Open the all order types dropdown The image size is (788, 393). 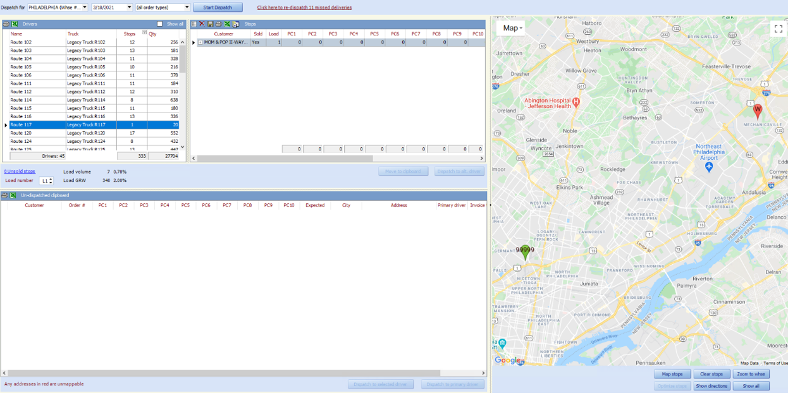click(x=187, y=8)
